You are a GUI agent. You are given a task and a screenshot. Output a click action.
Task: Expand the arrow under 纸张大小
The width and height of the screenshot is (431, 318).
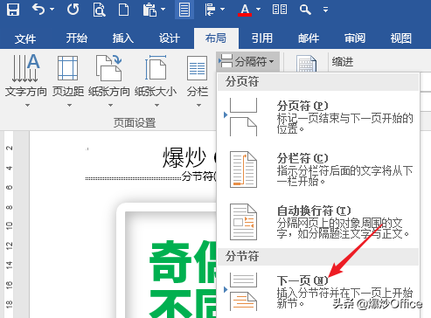click(x=156, y=105)
